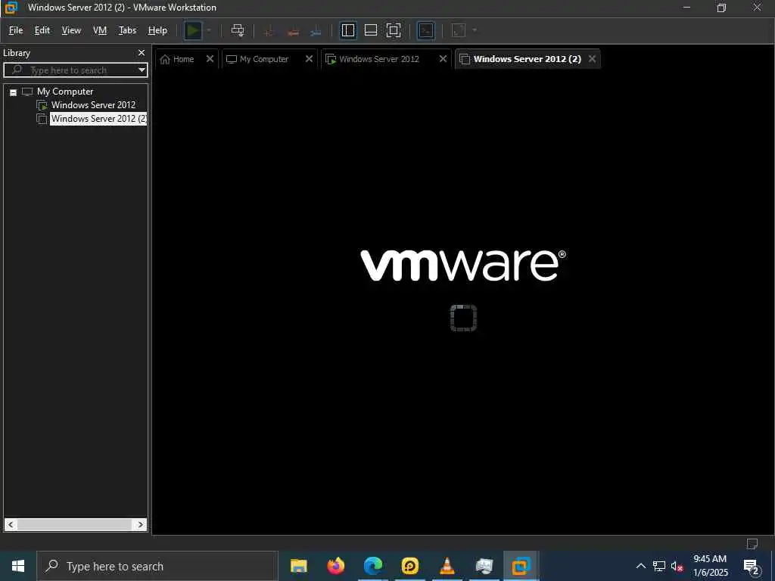Image resolution: width=775 pixels, height=581 pixels.
Task: Close the Windows Server 2012 (2) tab
Action: click(x=592, y=59)
